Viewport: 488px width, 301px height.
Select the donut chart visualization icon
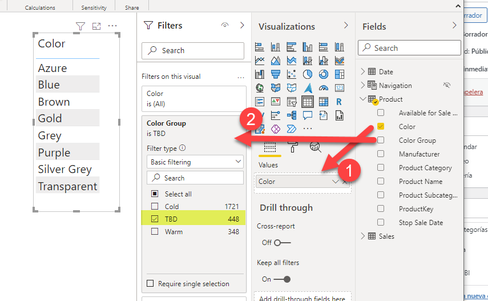(x=324, y=74)
